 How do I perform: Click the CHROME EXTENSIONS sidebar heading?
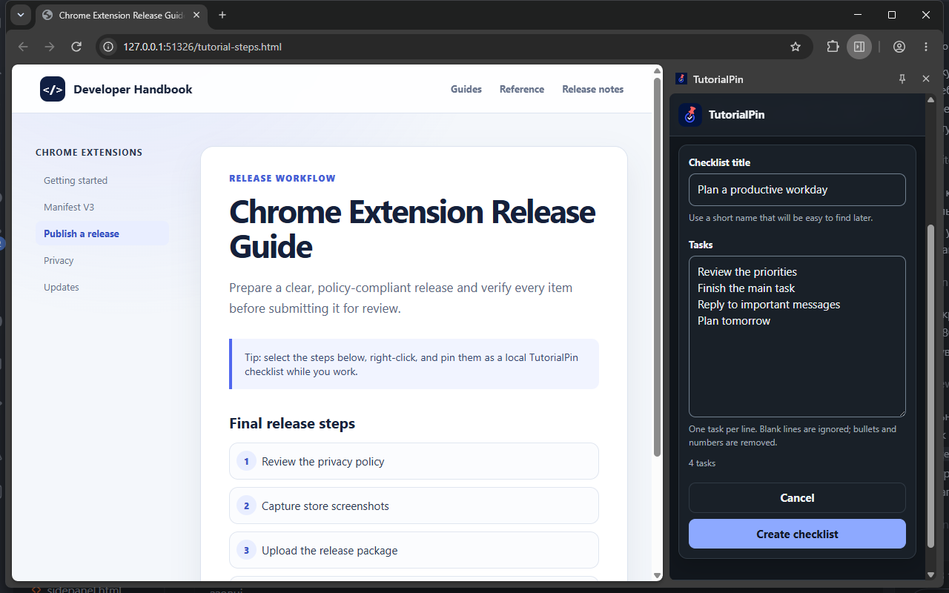(x=89, y=153)
